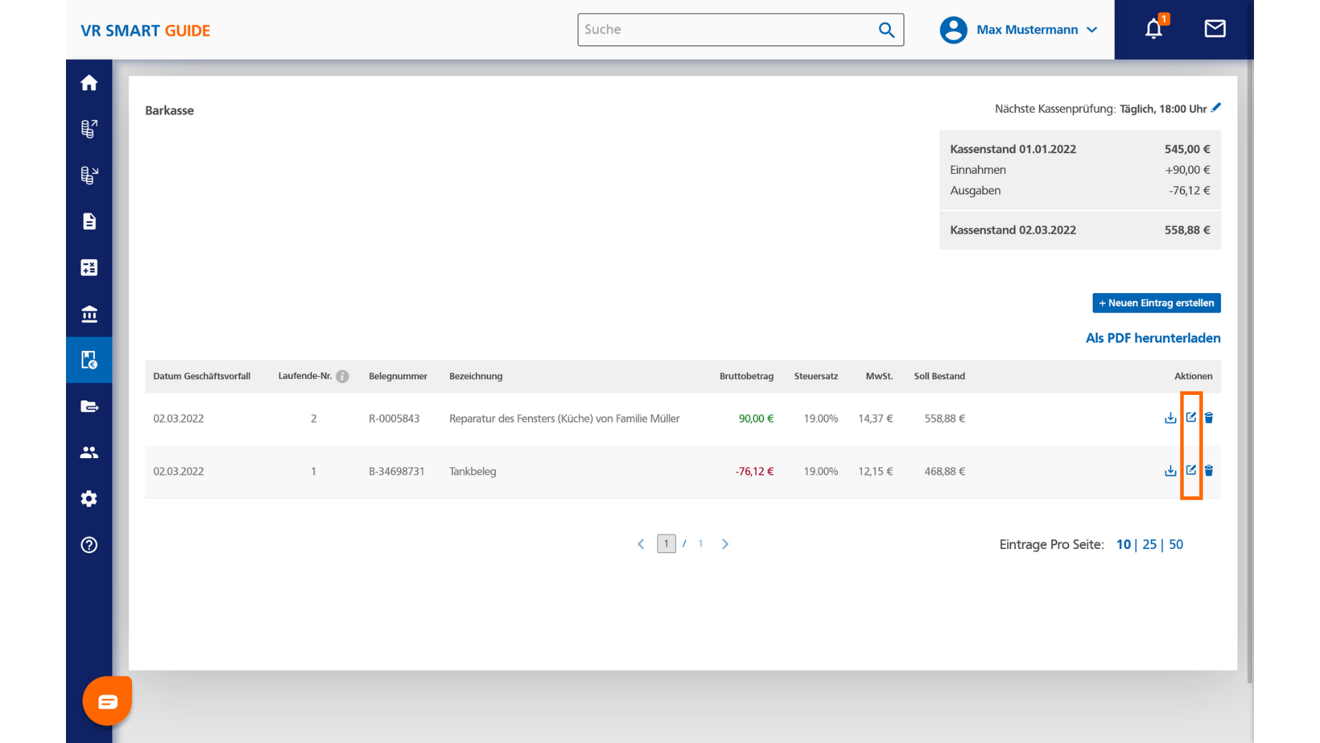Click the Als PDF herunterladen link
Screen dimensions: 1320x743
pyautogui.click(x=1153, y=338)
